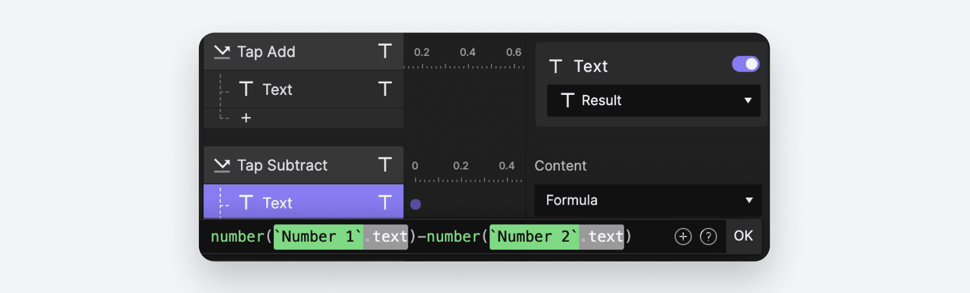Open the Result target dropdown
The height and width of the screenshot is (293, 970).
pos(653,101)
